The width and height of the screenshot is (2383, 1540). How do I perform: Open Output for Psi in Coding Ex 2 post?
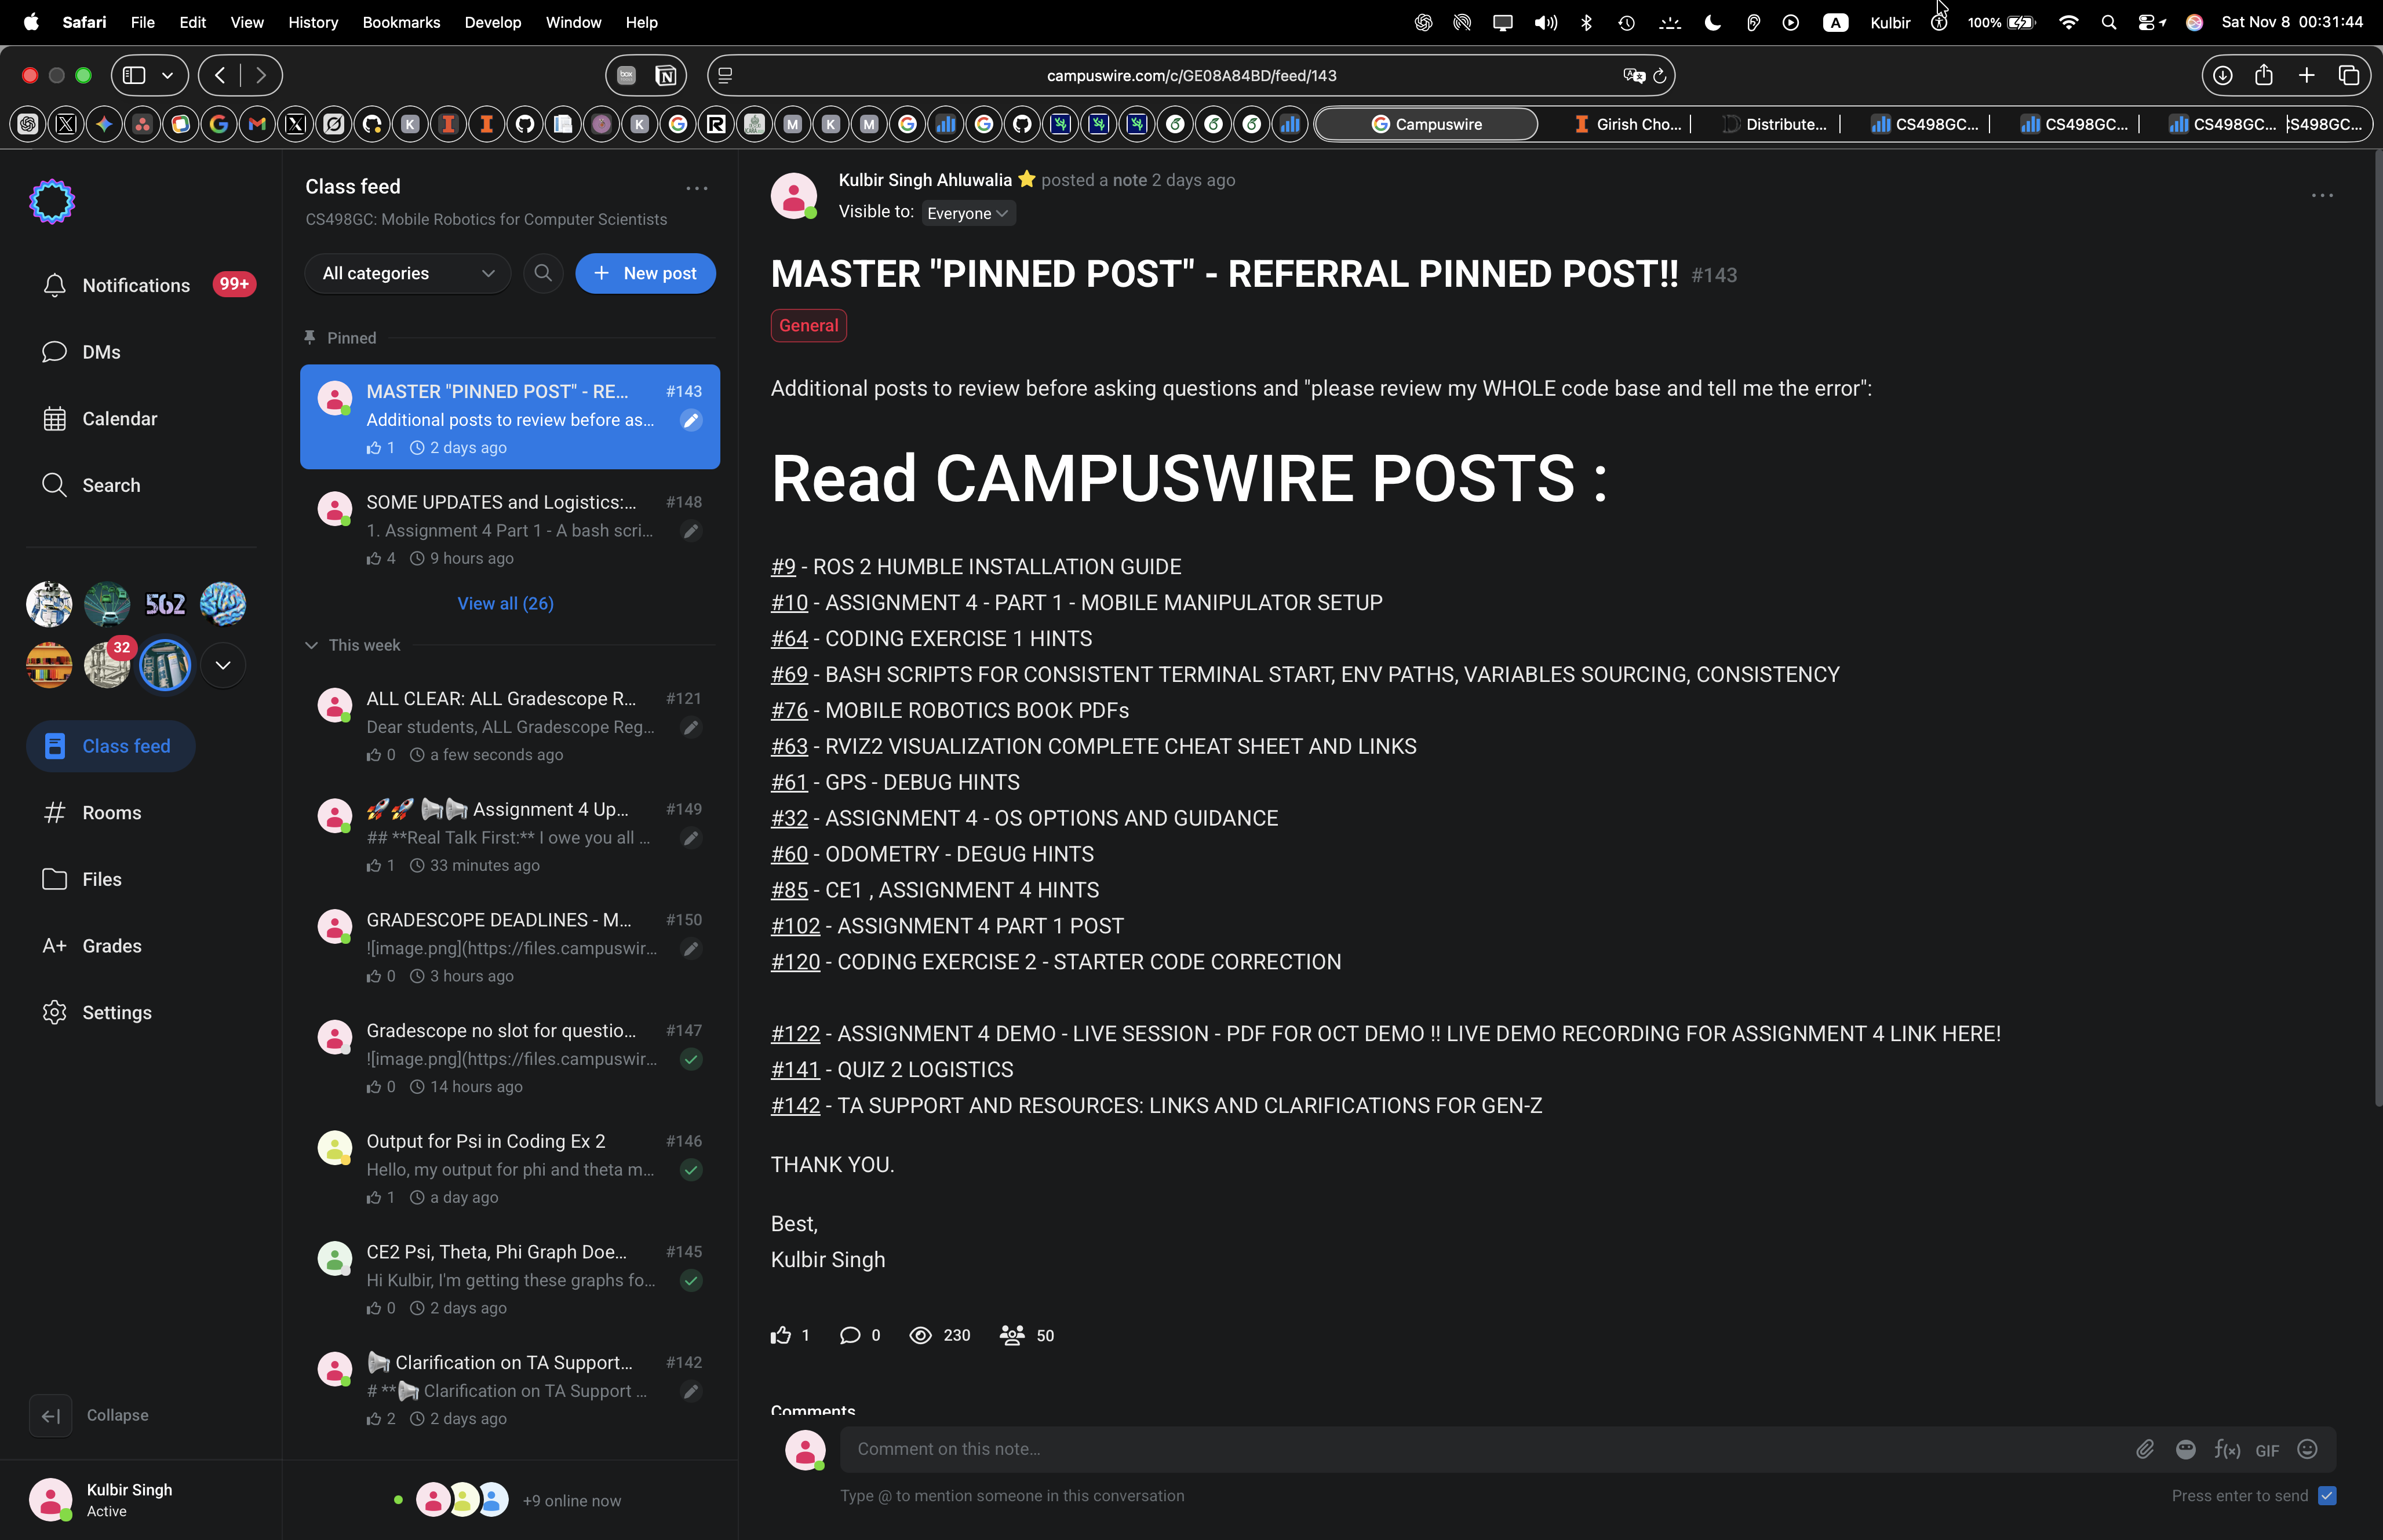tap(510, 1168)
